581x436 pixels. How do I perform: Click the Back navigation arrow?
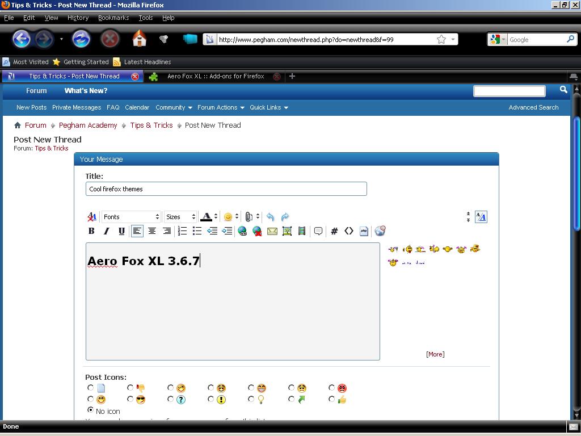22,39
